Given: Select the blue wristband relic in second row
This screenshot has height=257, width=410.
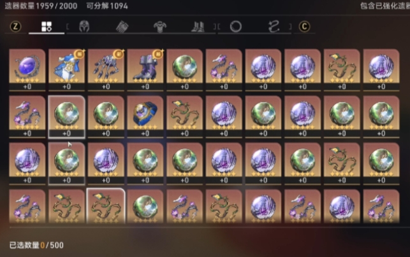Looking at the screenshot, I should coord(145,116).
